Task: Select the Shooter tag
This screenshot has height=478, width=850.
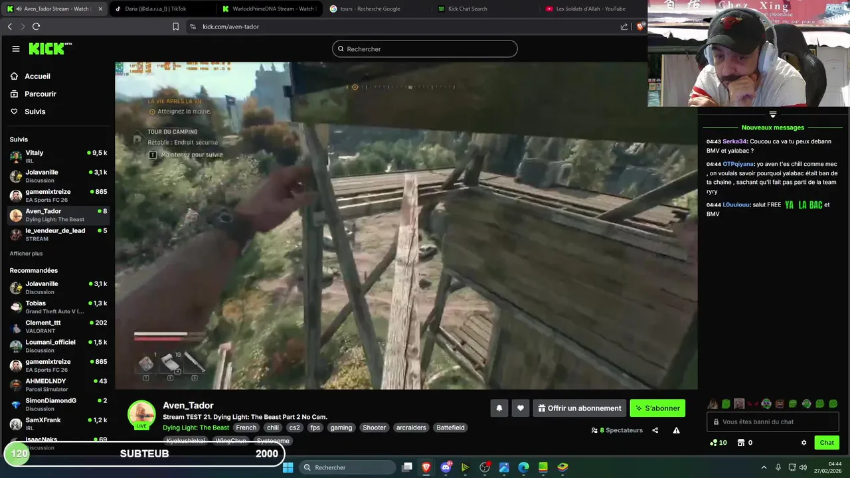Action: pos(374,428)
